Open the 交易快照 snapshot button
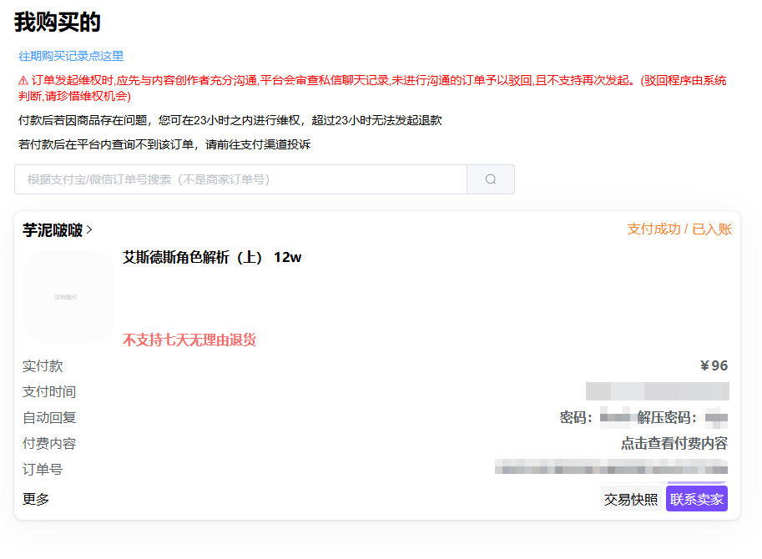Viewport: 762px width, 559px height. coord(630,499)
